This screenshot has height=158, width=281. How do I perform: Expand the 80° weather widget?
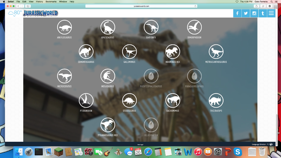tap(14, 13)
